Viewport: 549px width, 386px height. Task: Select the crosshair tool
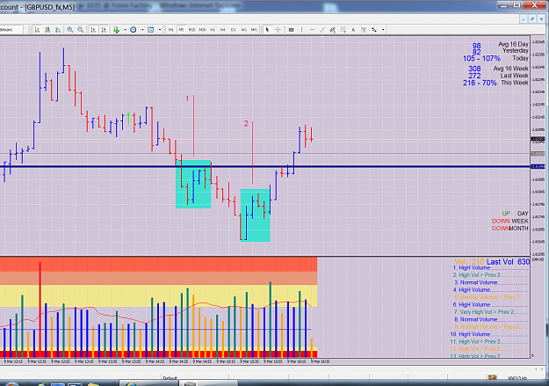[278, 30]
